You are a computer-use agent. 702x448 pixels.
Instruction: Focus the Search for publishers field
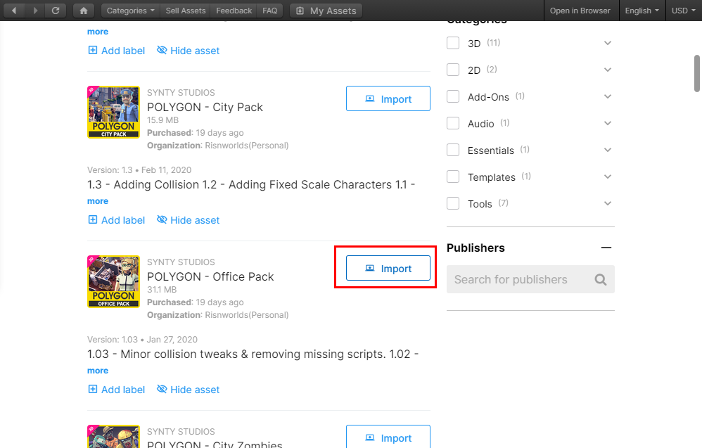click(530, 279)
